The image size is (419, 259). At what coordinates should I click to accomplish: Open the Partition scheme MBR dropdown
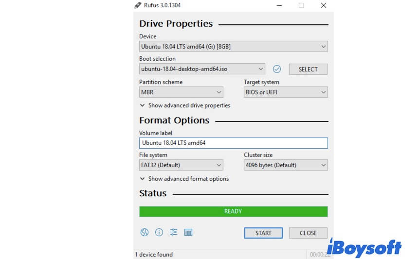[x=181, y=92]
